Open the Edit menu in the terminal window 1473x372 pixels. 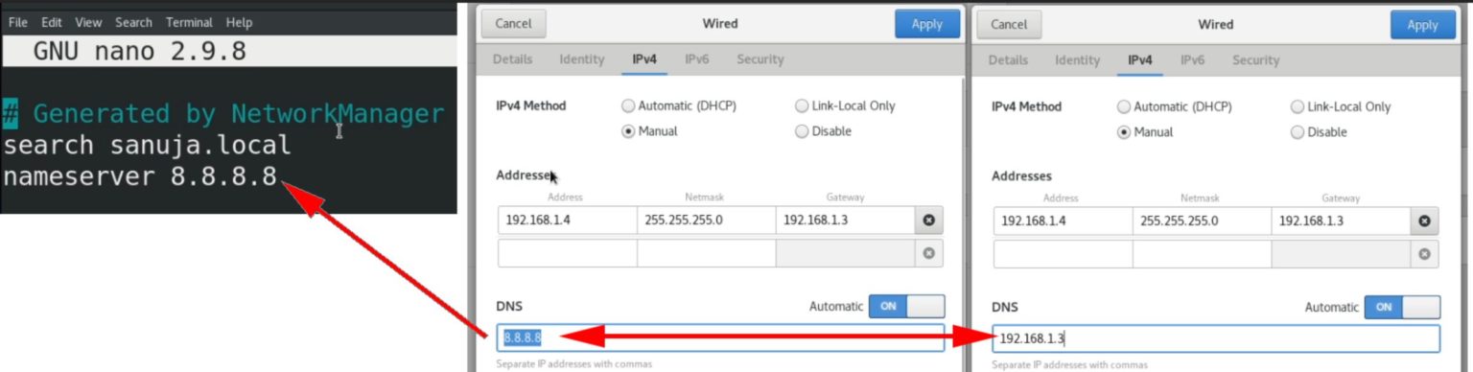coord(51,22)
